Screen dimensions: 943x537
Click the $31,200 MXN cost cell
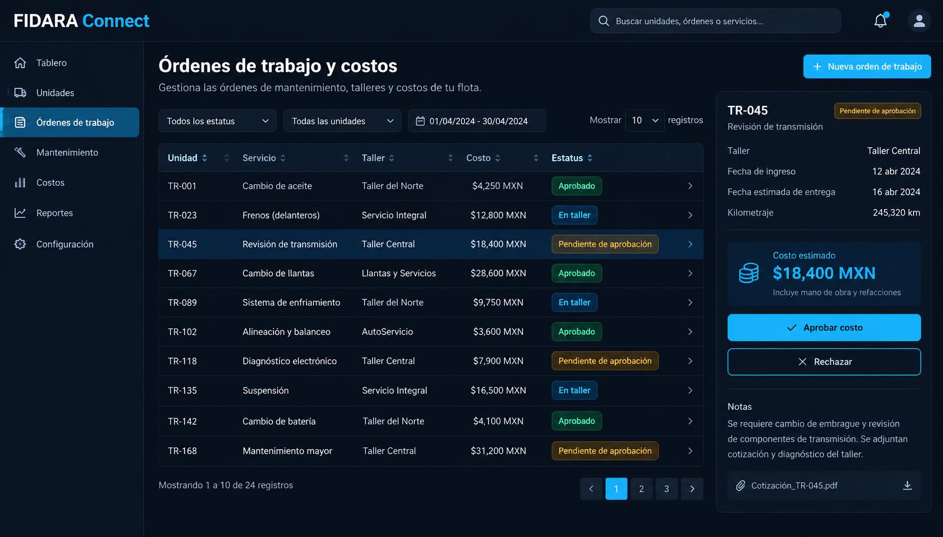[499, 451]
